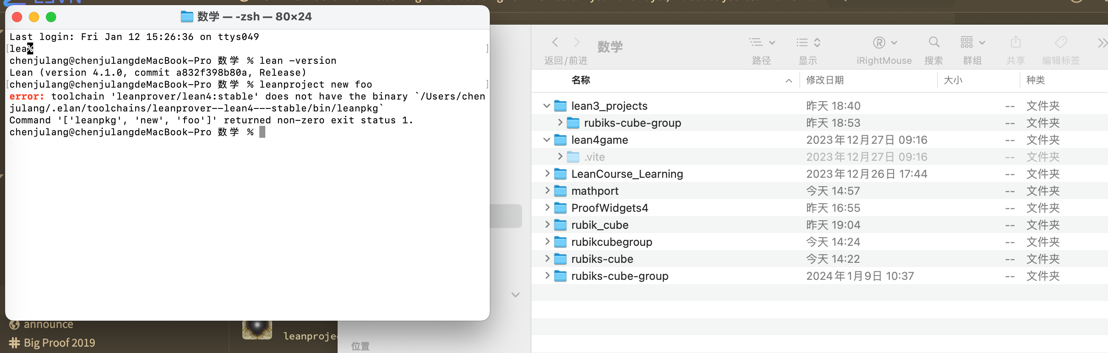1108x353 pixels.
Task: Select the rubiks-cube folder icon
Action: 560,259
